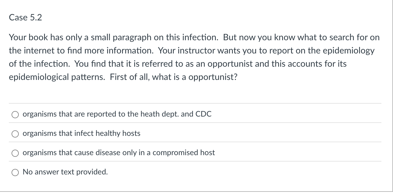Choose the "organisms that infect healthy hosts" radio button
This screenshot has width=393, height=194.
coord(15,134)
